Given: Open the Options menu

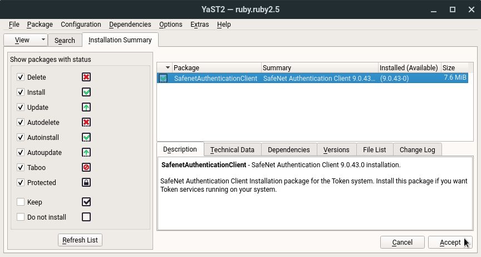Looking at the screenshot, I should [x=170, y=25].
